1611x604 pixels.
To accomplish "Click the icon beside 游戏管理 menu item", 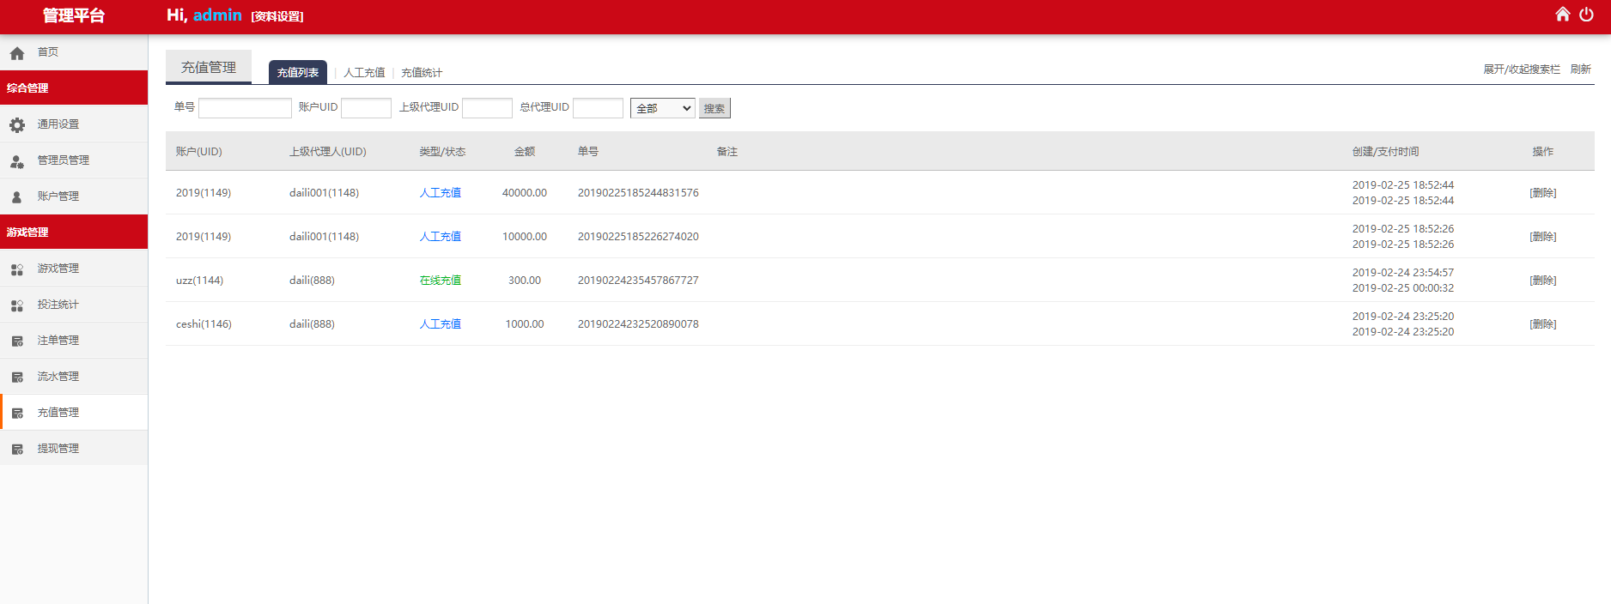I will [17, 269].
